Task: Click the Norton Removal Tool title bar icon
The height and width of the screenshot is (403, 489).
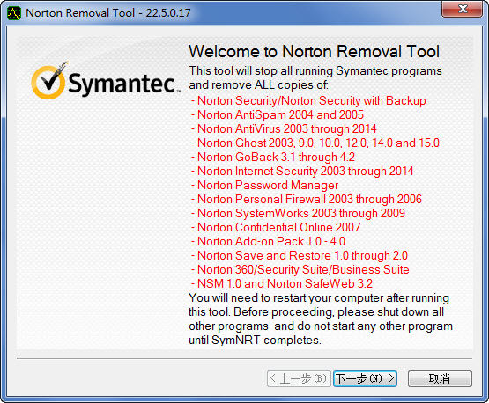Action: (14, 13)
